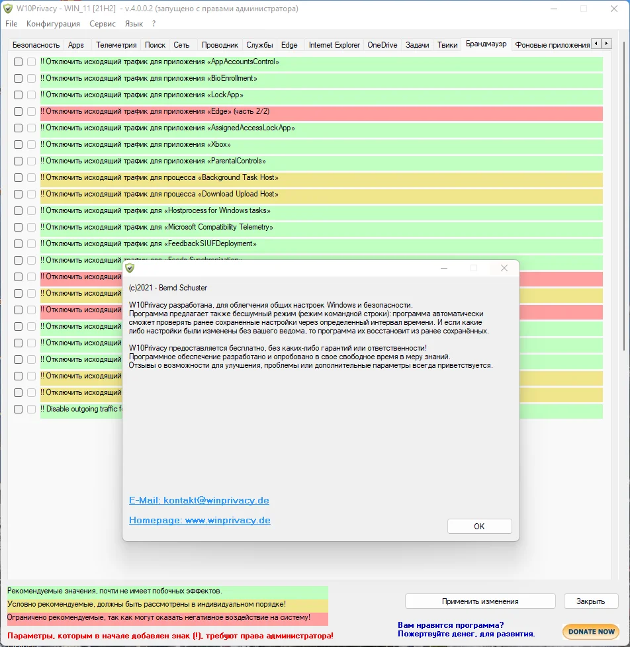Toggle second checkbox in «AppAccountsControl» row
Image resolution: width=630 pixels, height=647 pixels.
tap(31, 62)
